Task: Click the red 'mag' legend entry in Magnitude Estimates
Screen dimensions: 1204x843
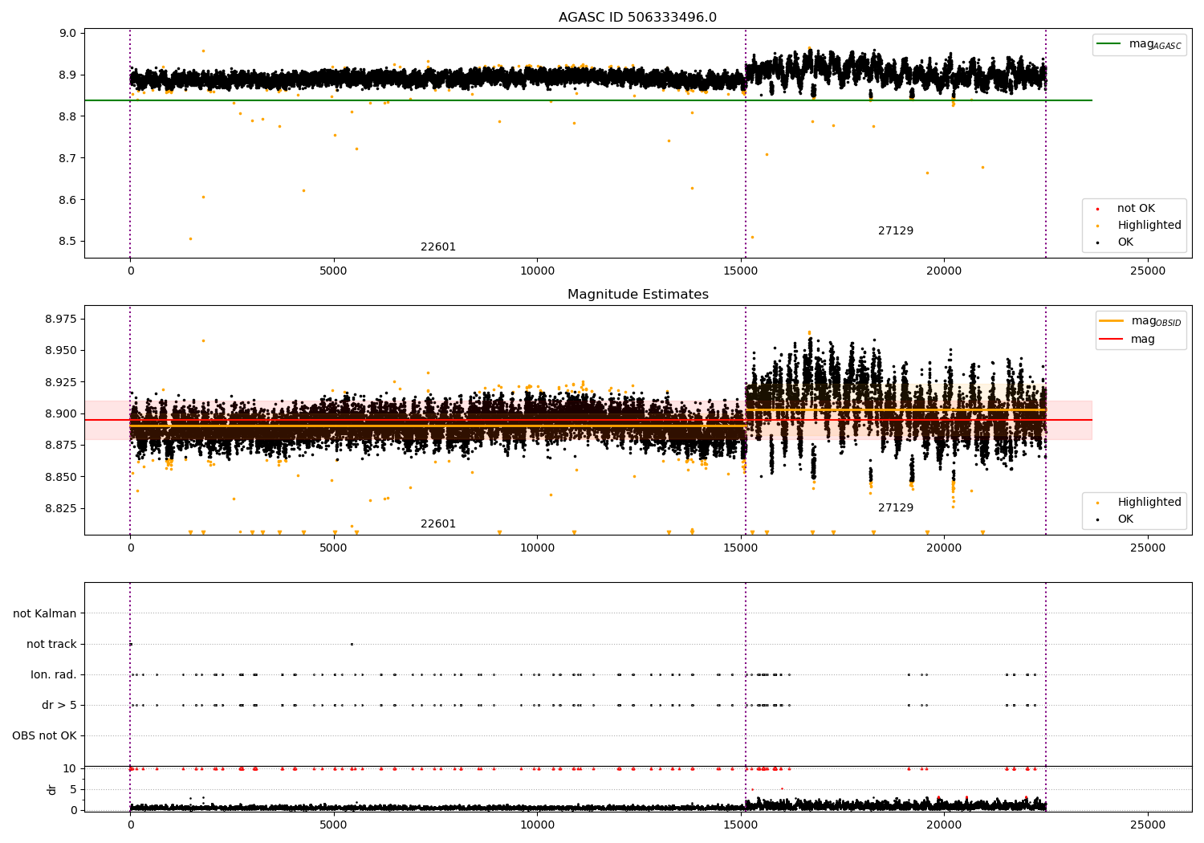Action: [1143, 340]
